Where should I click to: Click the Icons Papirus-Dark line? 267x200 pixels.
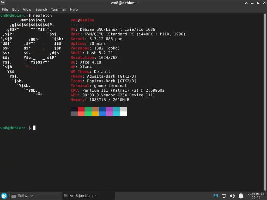103,81
